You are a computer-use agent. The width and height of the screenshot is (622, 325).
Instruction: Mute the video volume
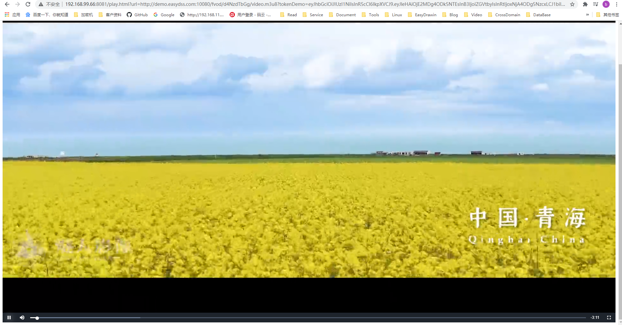click(22, 318)
